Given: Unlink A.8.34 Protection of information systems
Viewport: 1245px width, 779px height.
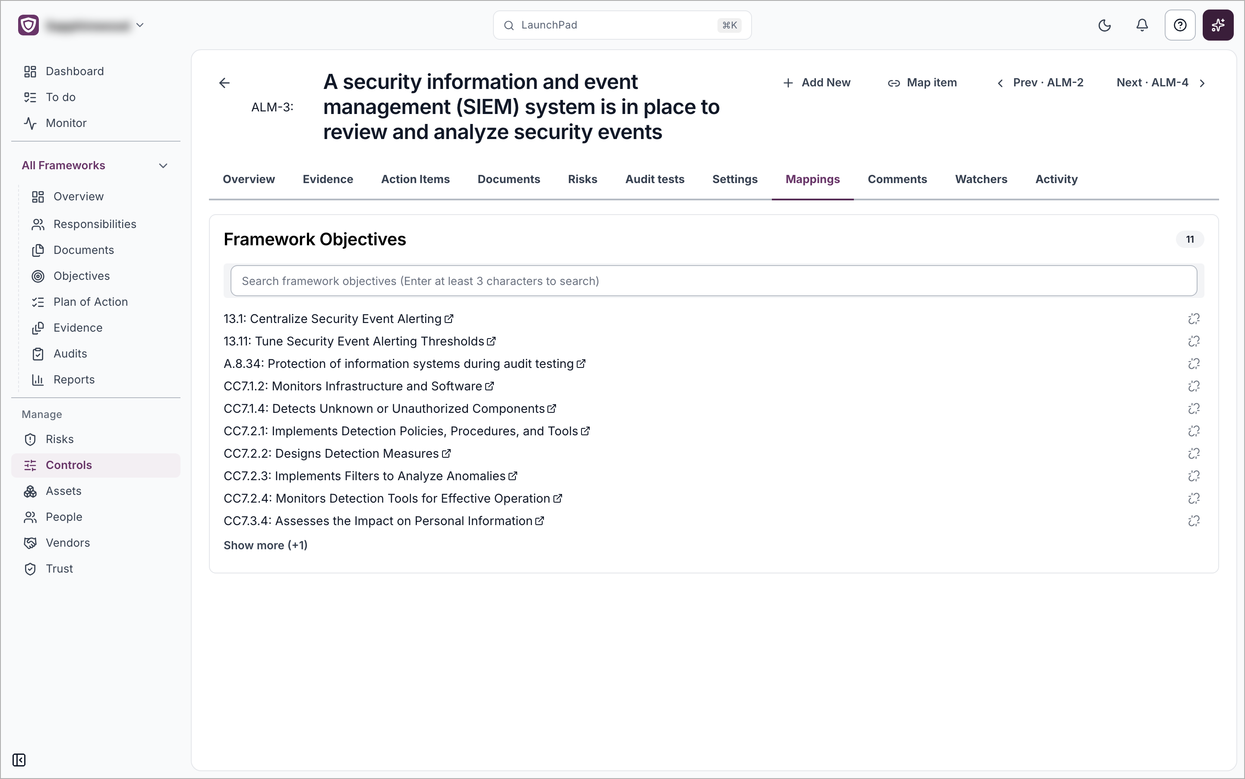Looking at the screenshot, I should tap(1194, 364).
